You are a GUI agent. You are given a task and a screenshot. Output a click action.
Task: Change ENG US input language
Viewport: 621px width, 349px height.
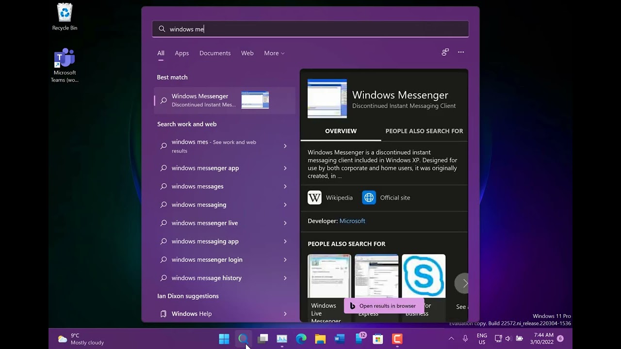point(482,339)
